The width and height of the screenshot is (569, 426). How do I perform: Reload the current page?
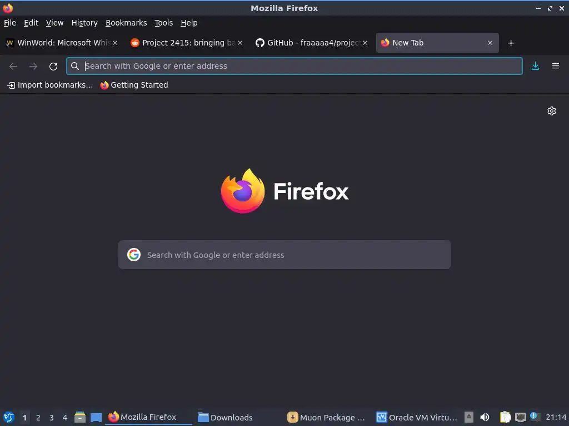(x=53, y=67)
